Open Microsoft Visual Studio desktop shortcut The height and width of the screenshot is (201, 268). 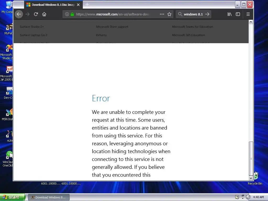(7, 52)
